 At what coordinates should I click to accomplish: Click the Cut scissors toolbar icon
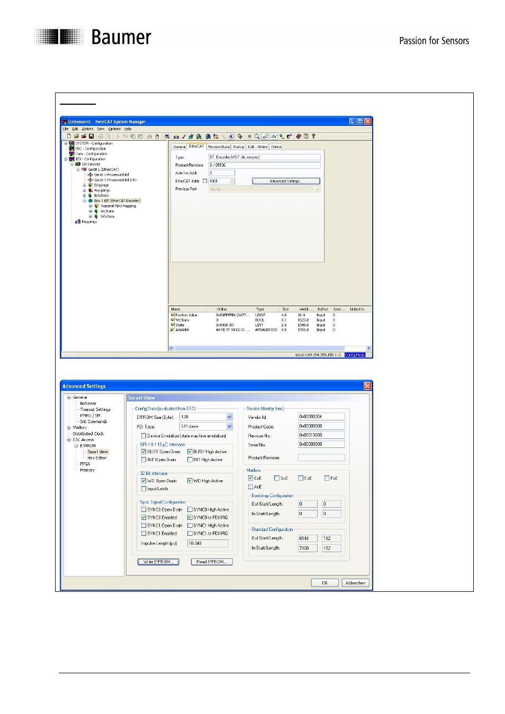point(118,136)
